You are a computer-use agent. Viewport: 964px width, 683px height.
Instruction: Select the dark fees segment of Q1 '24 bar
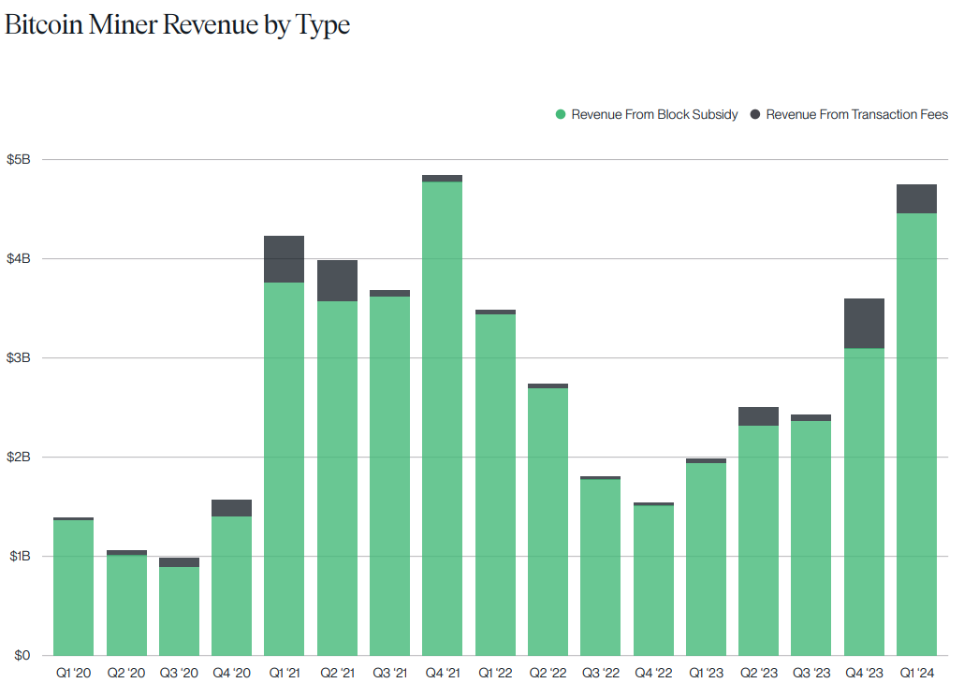916,199
